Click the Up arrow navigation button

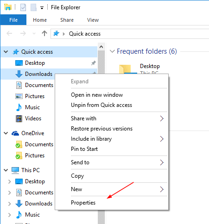(44, 33)
